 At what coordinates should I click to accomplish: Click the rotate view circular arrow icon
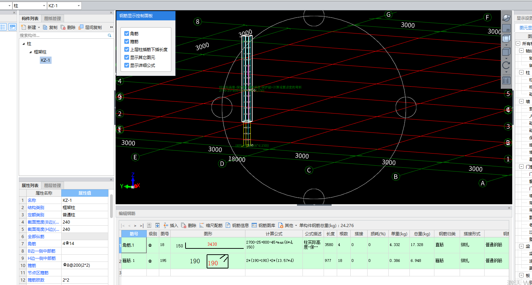506,65
